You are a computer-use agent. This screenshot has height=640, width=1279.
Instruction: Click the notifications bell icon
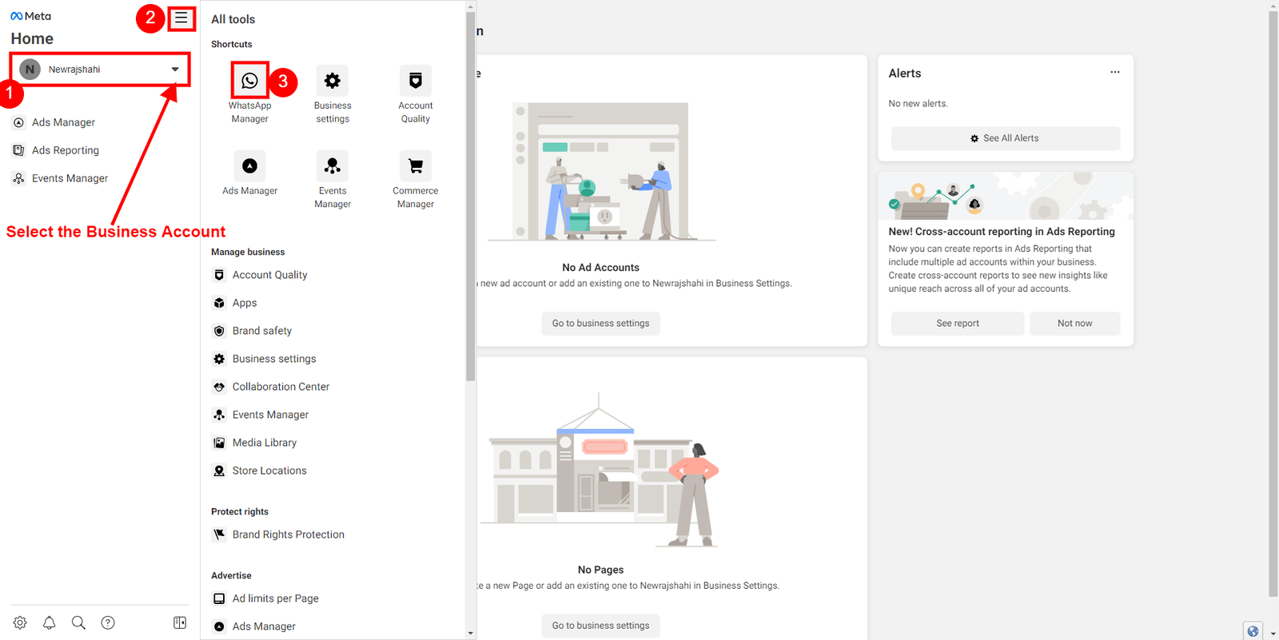point(50,622)
